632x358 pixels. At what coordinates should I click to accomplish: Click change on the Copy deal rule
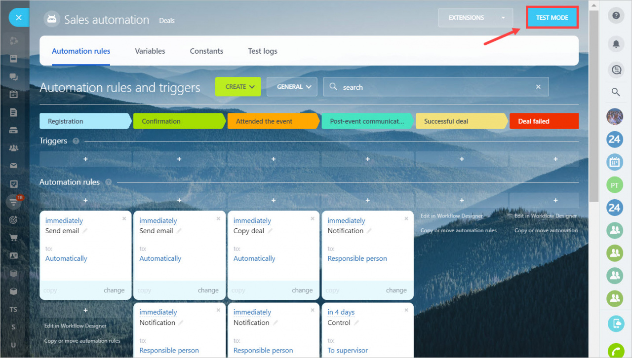[302, 290]
